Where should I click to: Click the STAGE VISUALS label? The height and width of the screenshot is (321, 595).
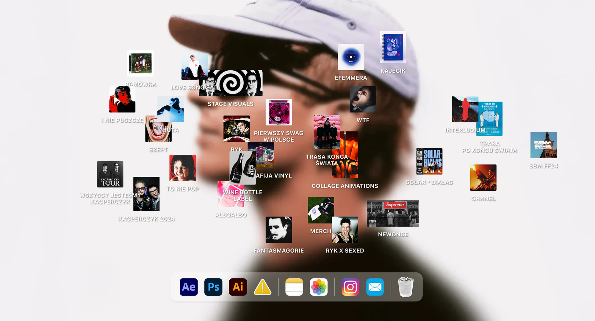click(231, 104)
